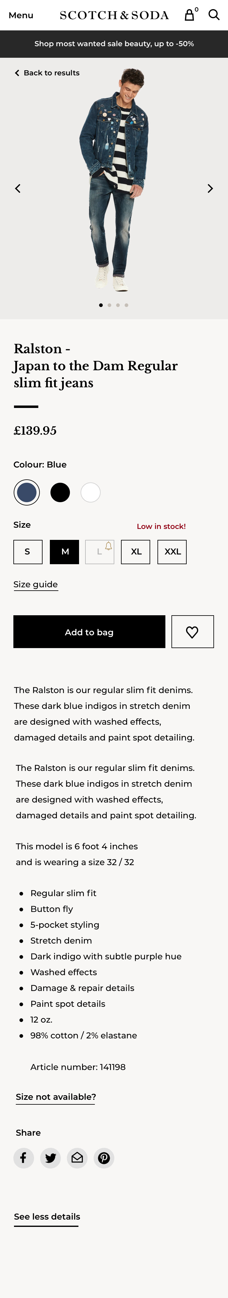Open search with the magnifier icon
This screenshot has height=1298, width=228.
(x=214, y=15)
